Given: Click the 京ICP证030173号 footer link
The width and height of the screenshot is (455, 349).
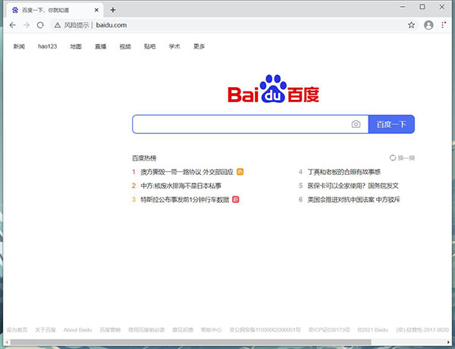Looking at the screenshot, I should (329, 330).
